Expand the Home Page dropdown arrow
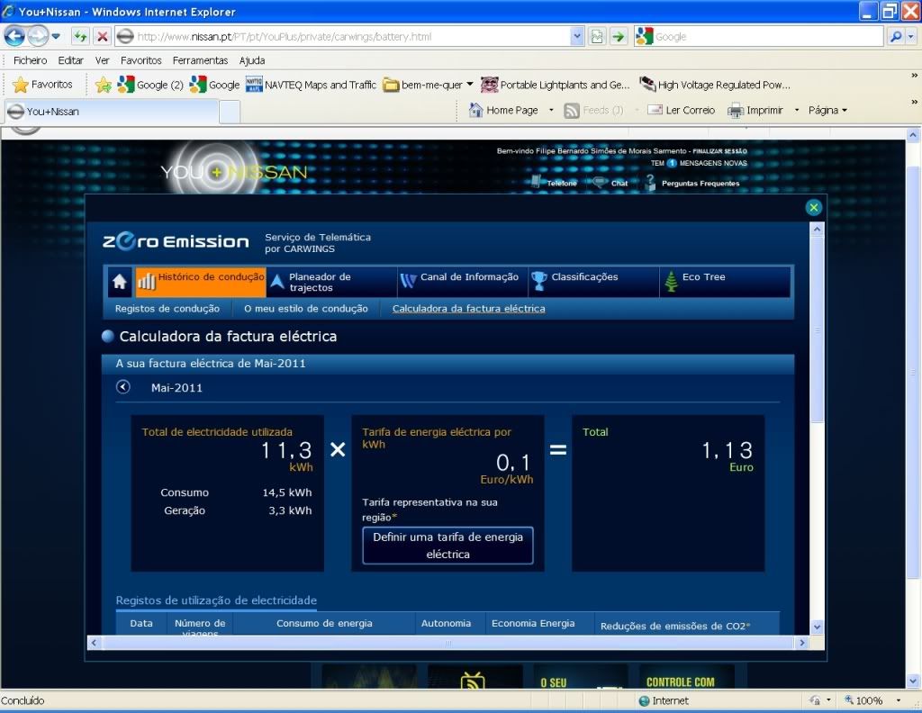 [551, 110]
